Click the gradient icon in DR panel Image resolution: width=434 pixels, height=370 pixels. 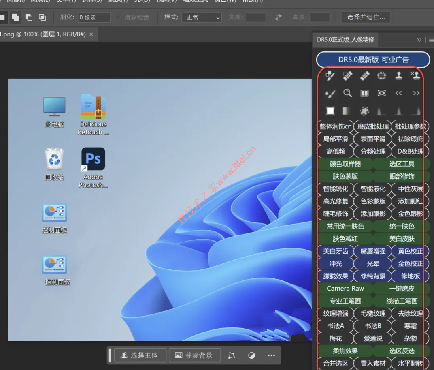(346, 111)
